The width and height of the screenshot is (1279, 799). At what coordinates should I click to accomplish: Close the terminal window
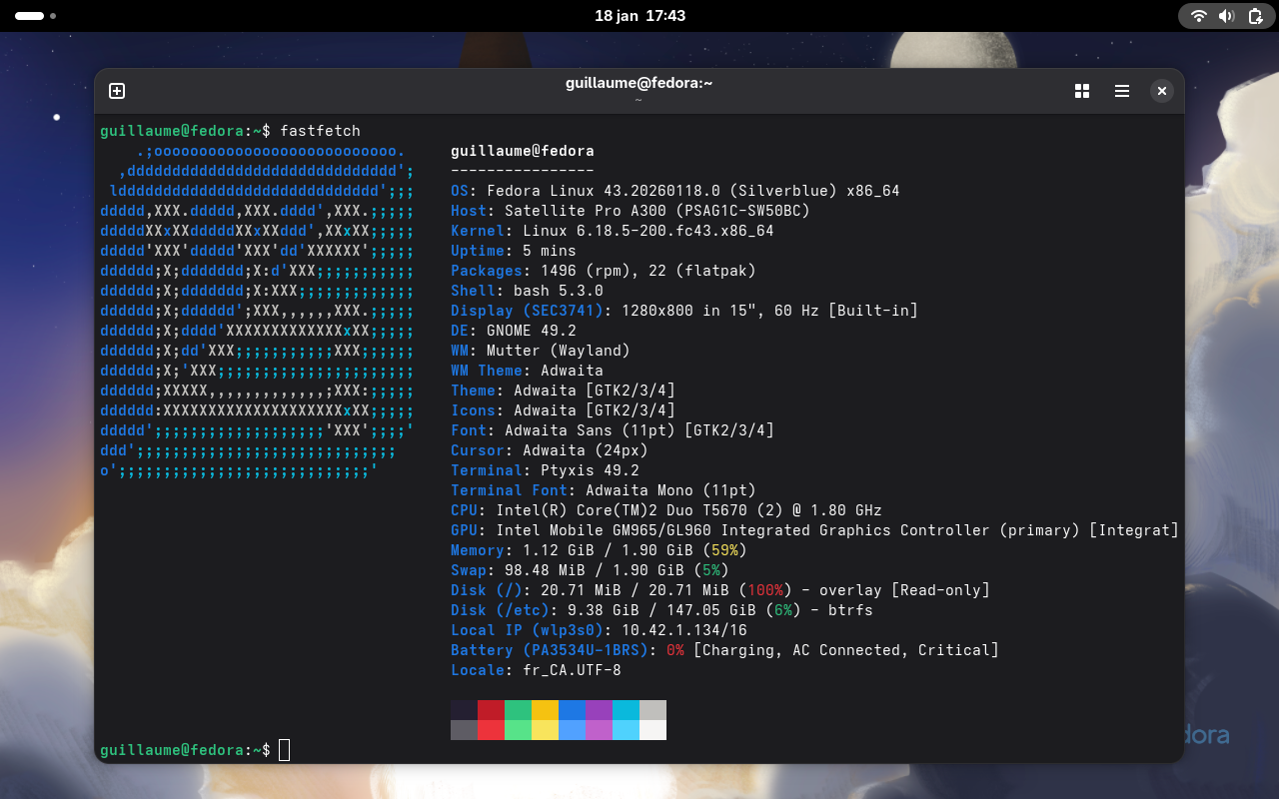tap(1161, 91)
